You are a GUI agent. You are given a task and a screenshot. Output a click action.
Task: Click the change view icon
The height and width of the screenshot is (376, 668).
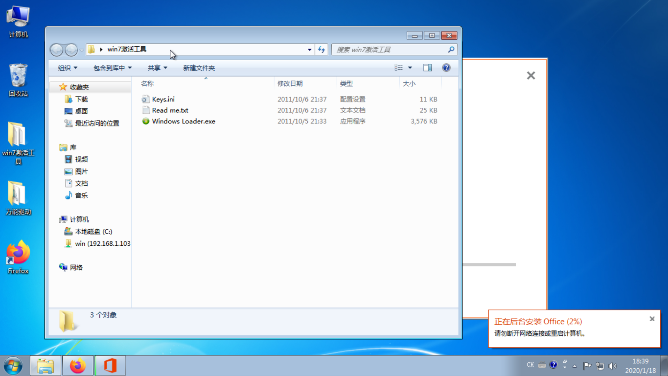tap(399, 68)
